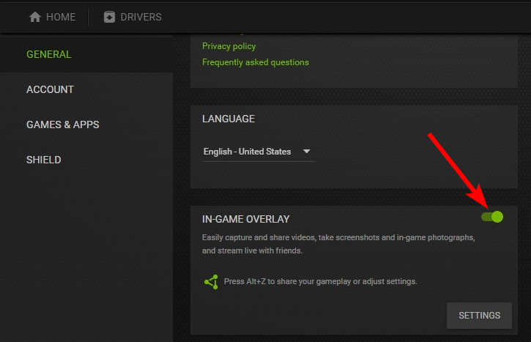Click the IN-GAME OVERLAY heading
Viewport: 531px width, 342px height.
pyautogui.click(x=246, y=219)
